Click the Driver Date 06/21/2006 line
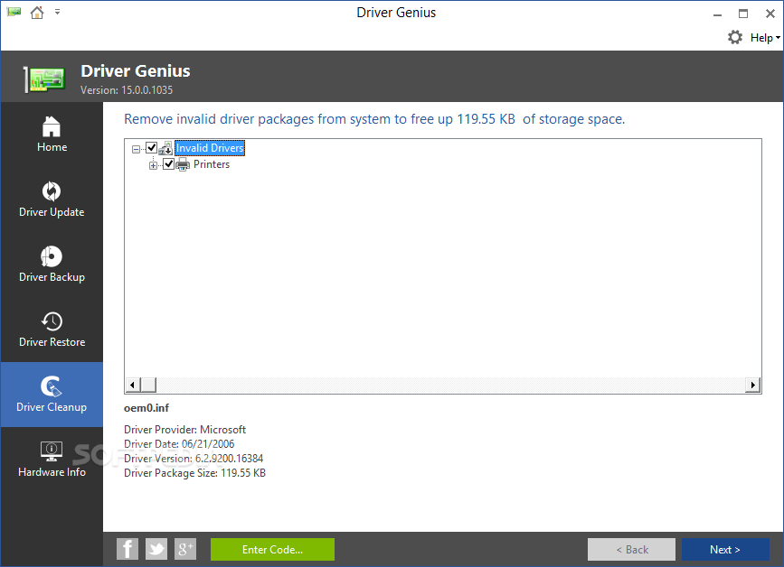 179,444
